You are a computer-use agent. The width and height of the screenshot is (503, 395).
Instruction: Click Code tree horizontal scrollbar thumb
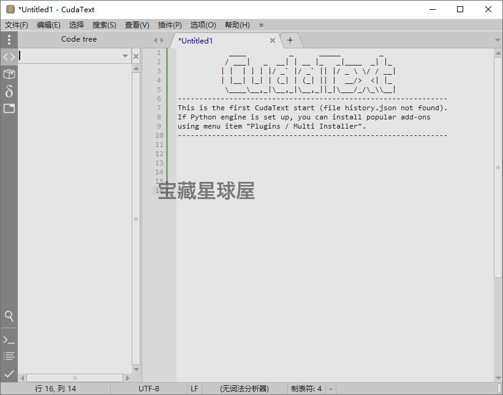[x=75, y=378]
